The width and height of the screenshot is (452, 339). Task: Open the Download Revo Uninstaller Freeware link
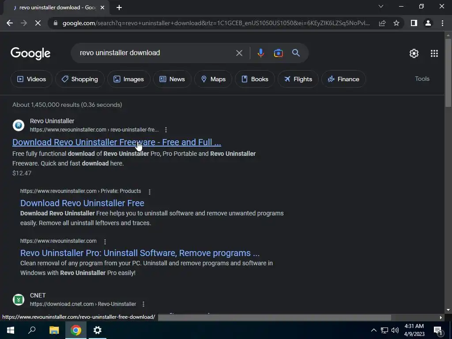click(117, 142)
